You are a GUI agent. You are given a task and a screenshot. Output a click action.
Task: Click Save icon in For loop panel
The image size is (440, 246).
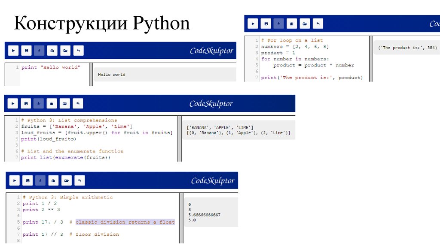(266, 24)
